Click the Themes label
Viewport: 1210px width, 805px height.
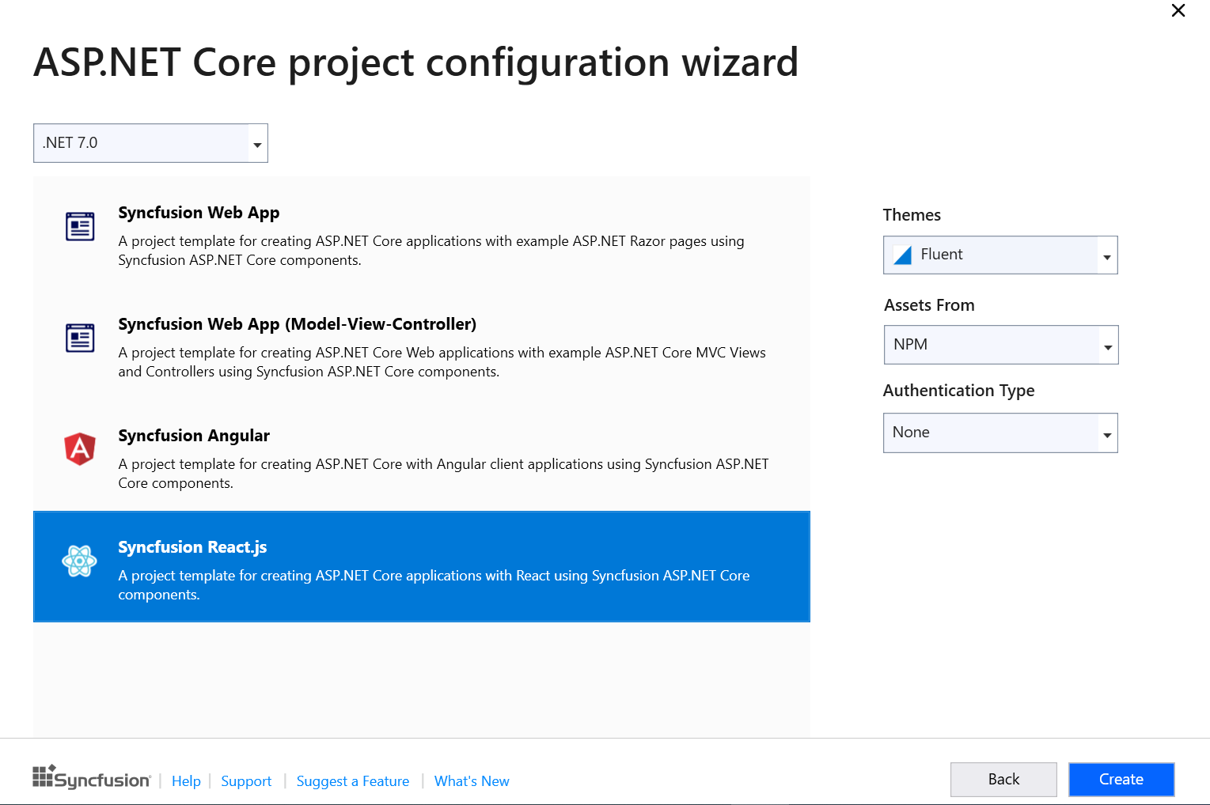(x=912, y=215)
